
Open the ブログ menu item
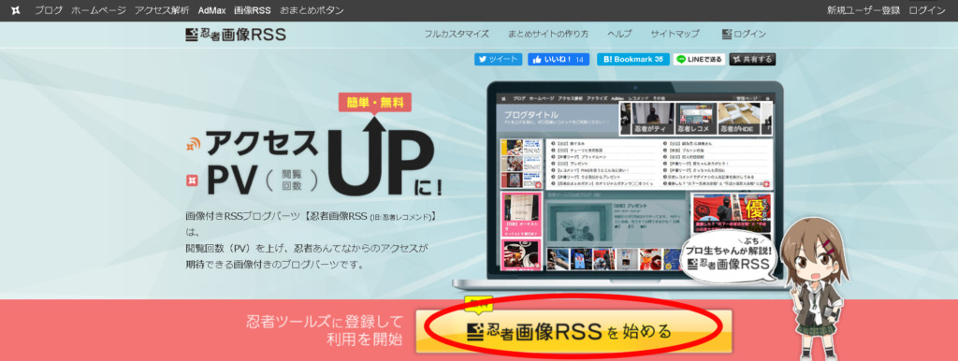[x=49, y=10]
